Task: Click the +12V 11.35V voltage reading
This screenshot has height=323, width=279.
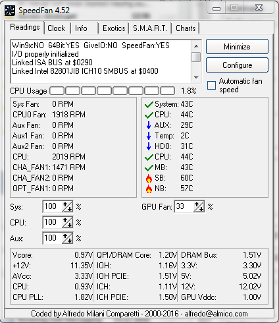Action: coord(53,266)
